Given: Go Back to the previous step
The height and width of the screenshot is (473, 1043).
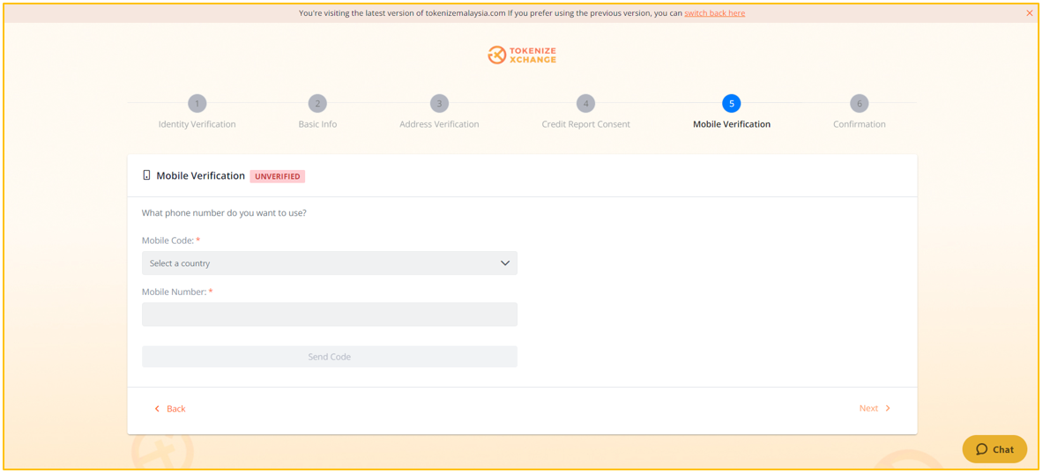Looking at the screenshot, I should pyautogui.click(x=169, y=409).
